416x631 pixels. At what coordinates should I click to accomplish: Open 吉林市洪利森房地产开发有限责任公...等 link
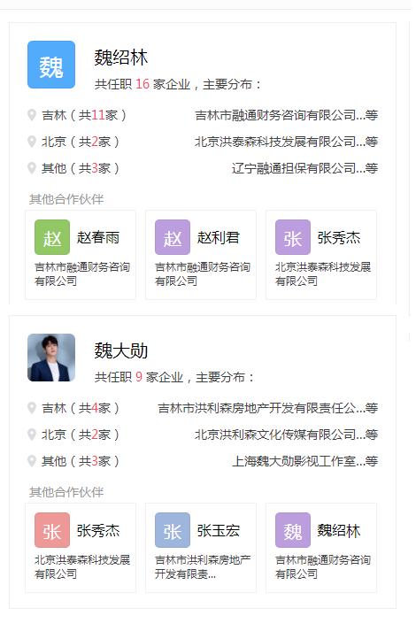pyautogui.click(x=268, y=409)
